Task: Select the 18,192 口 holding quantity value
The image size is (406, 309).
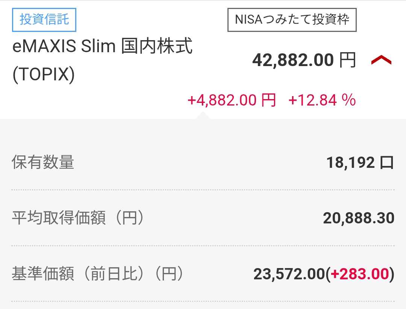Action: click(x=360, y=163)
